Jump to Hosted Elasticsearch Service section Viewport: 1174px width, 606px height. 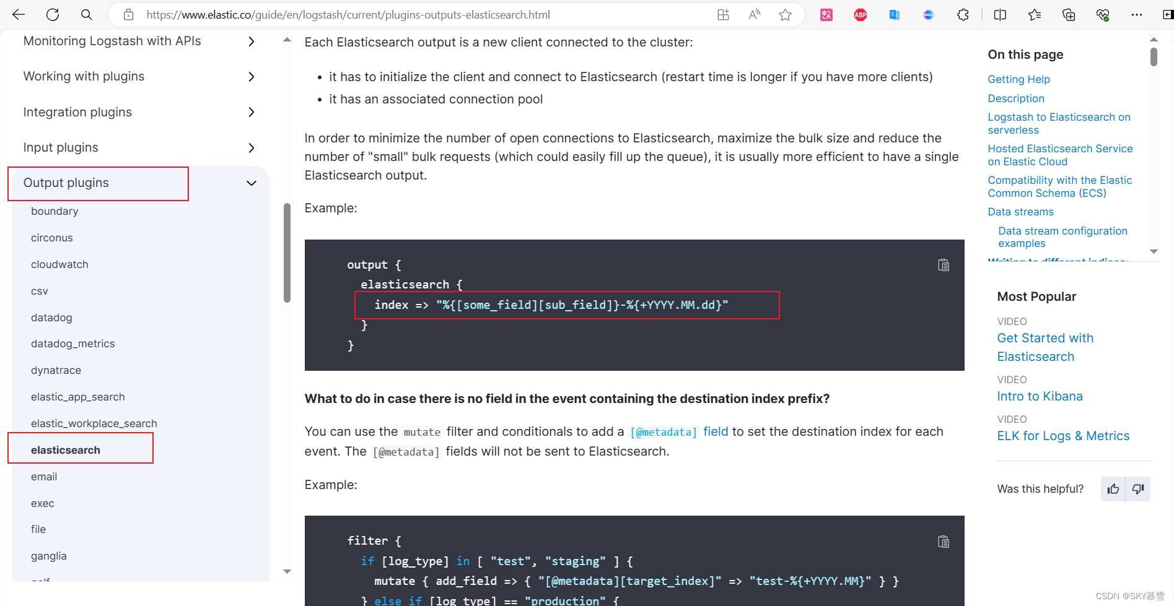tap(1060, 155)
